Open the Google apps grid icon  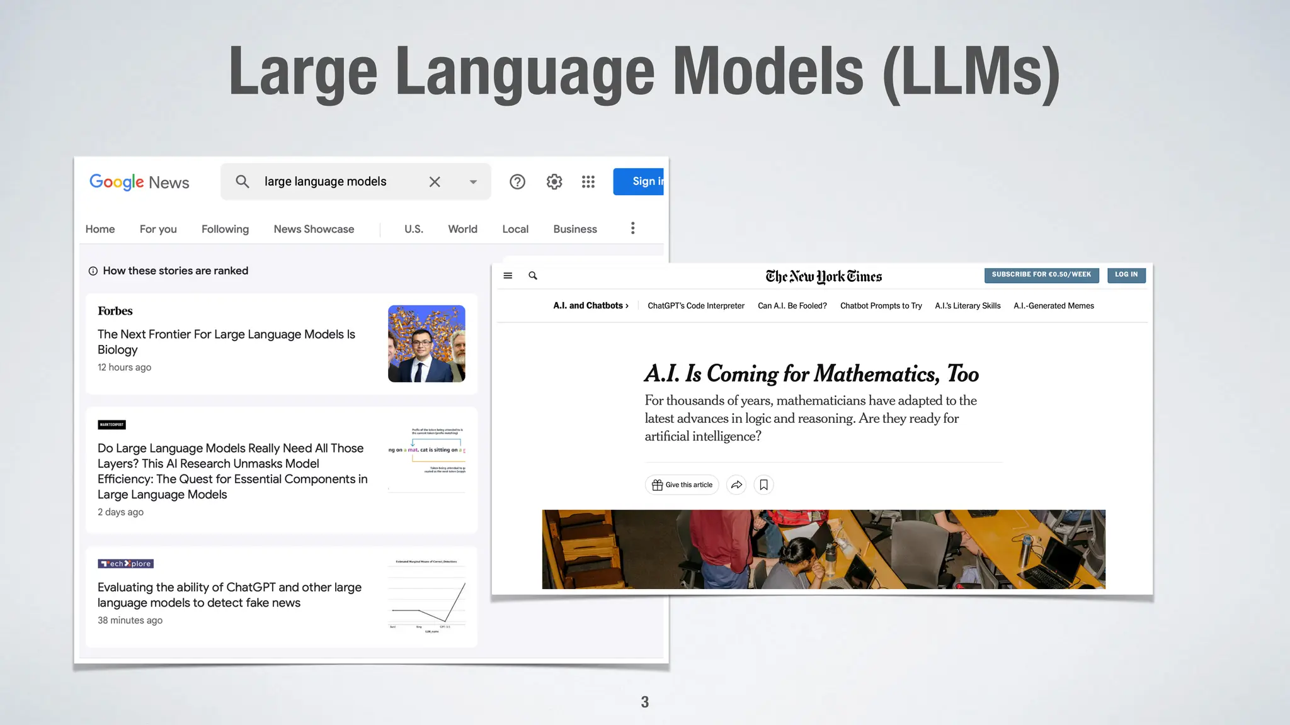click(588, 182)
